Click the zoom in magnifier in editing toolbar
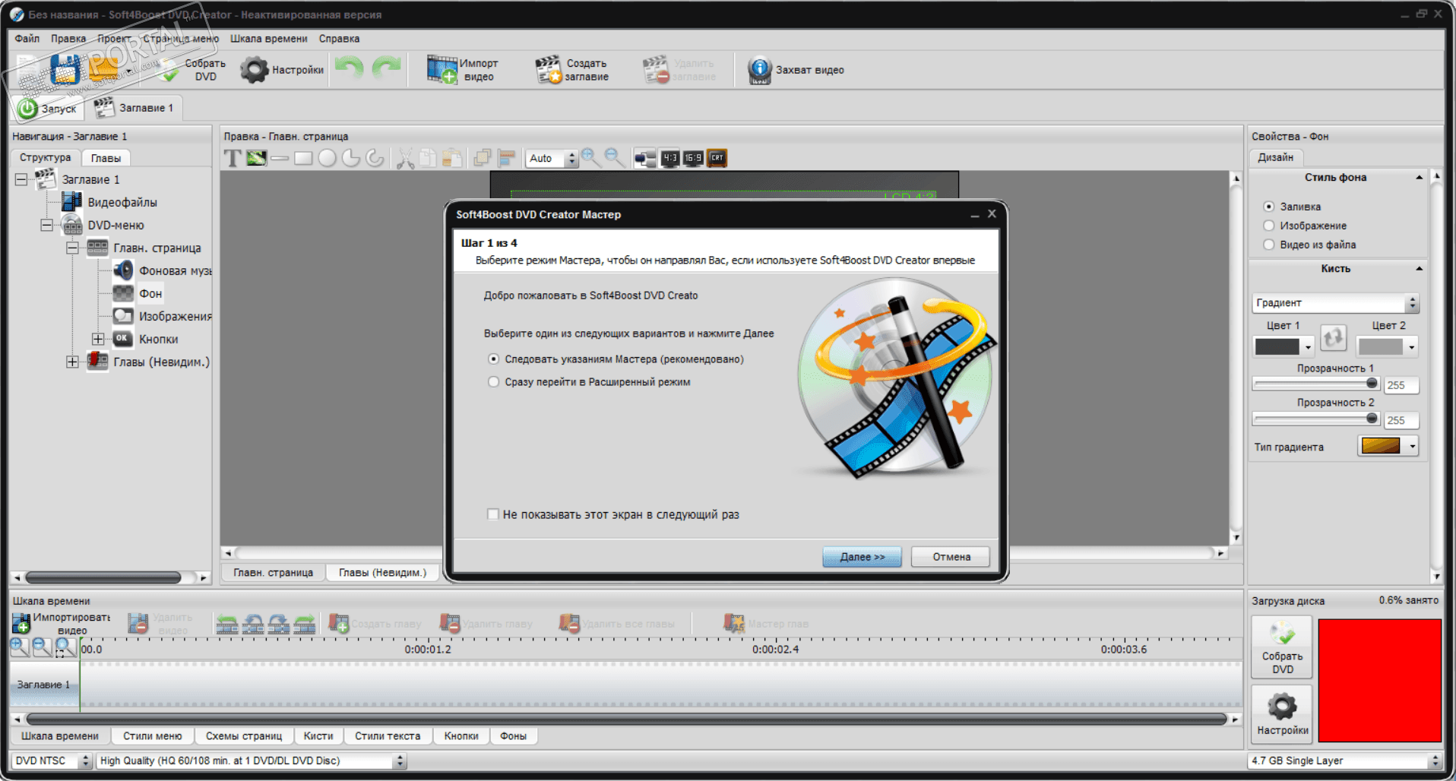The height and width of the screenshot is (781, 1456). point(590,157)
